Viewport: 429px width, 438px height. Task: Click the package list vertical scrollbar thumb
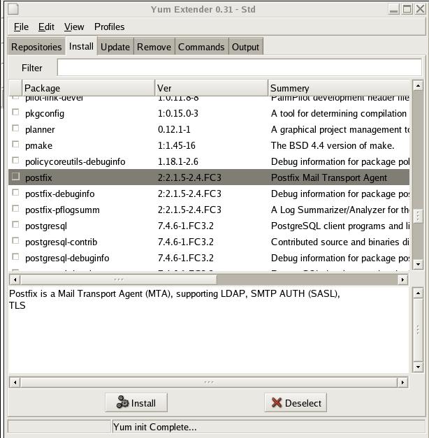coord(418,217)
